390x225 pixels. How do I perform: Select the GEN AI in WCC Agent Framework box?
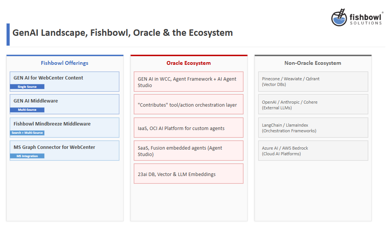pyautogui.click(x=188, y=82)
